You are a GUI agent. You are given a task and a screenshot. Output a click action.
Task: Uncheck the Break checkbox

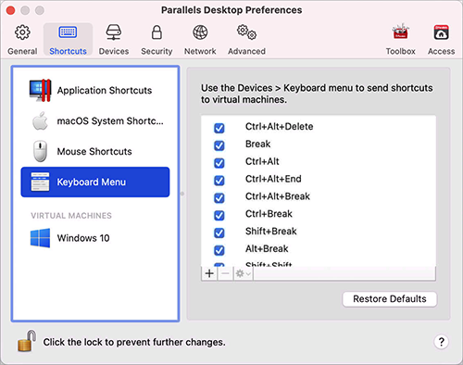pyautogui.click(x=219, y=145)
